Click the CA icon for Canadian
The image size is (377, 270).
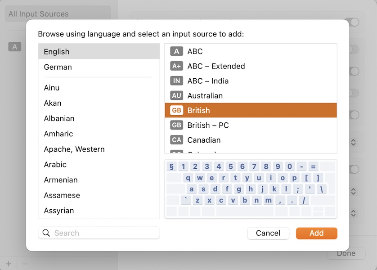coord(176,140)
